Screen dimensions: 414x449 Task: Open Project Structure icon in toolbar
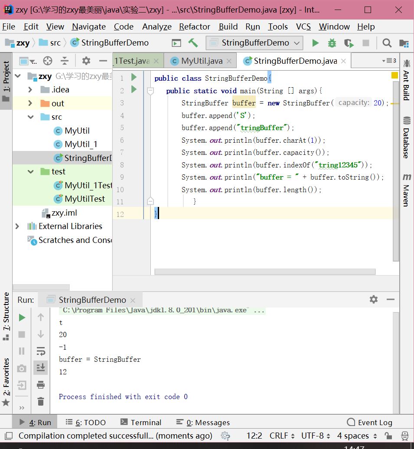pyautogui.click(x=404, y=43)
